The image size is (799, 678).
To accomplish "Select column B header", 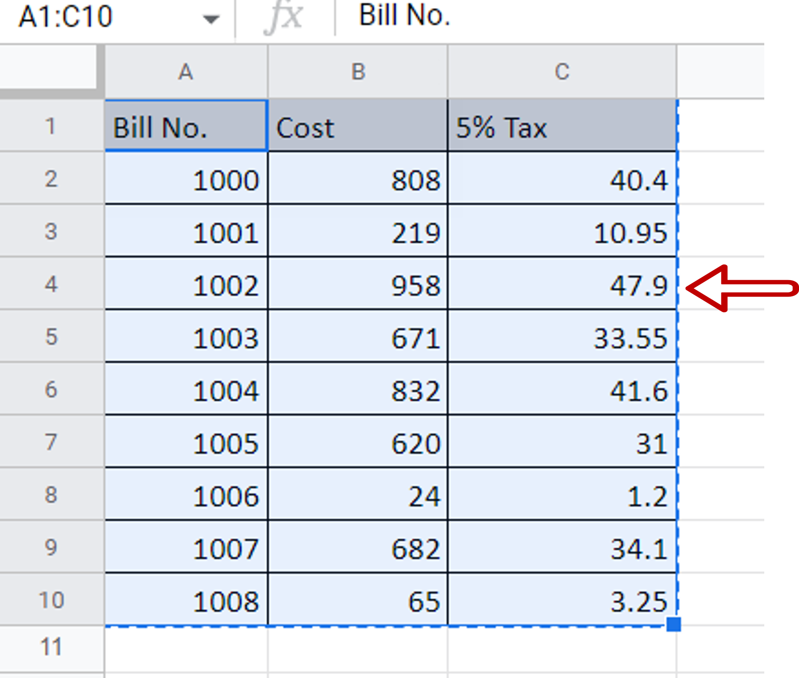I will pyautogui.click(x=358, y=71).
